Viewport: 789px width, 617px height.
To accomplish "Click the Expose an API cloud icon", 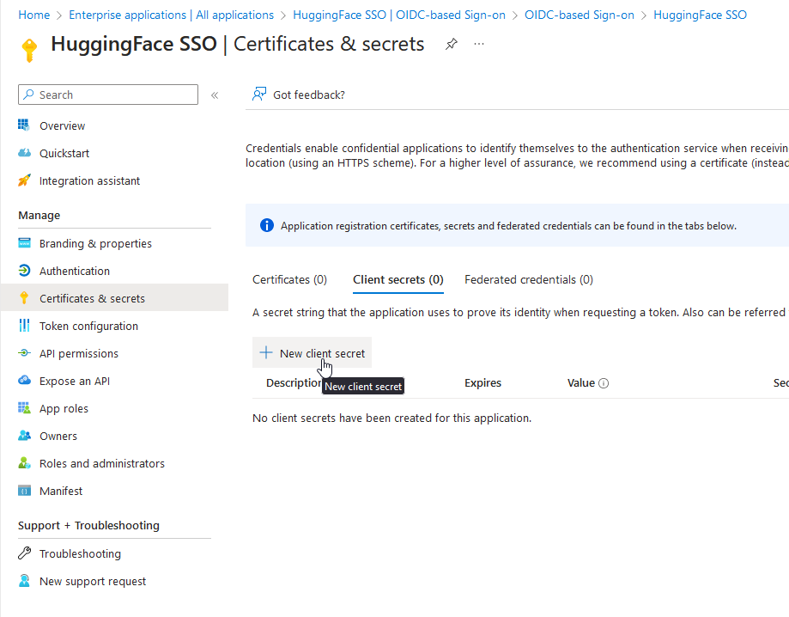I will [24, 381].
